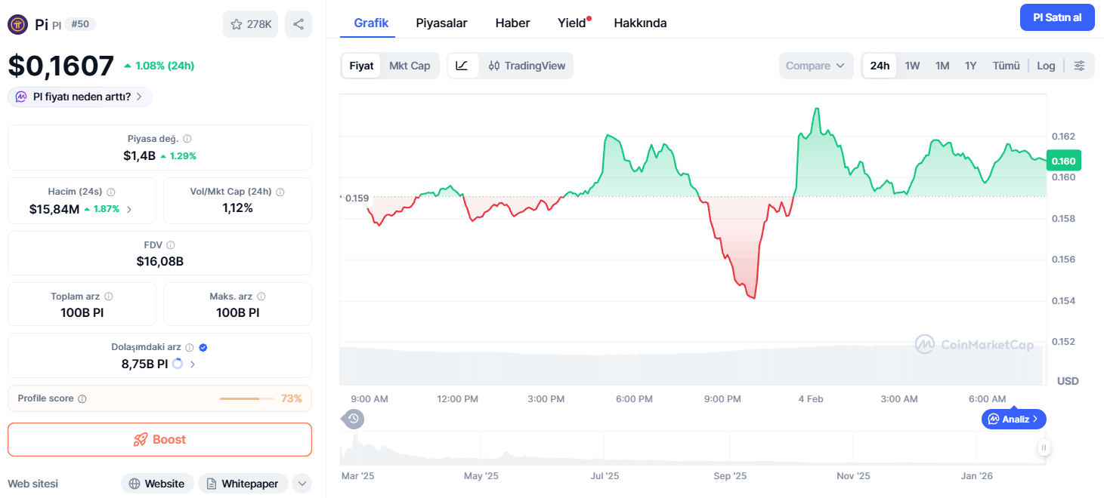Open info icon next to Profile score

pos(82,398)
